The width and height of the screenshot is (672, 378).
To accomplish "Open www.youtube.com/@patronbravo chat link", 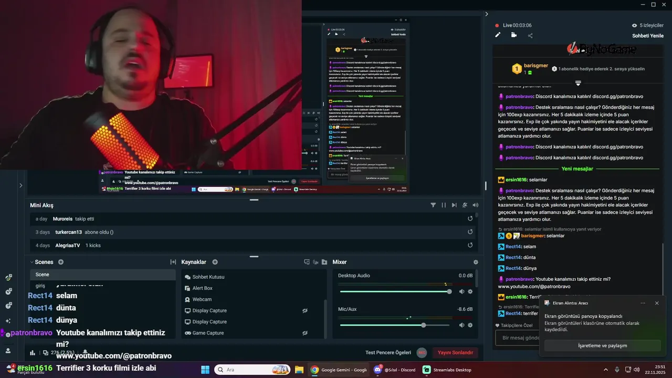I will (x=534, y=287).
